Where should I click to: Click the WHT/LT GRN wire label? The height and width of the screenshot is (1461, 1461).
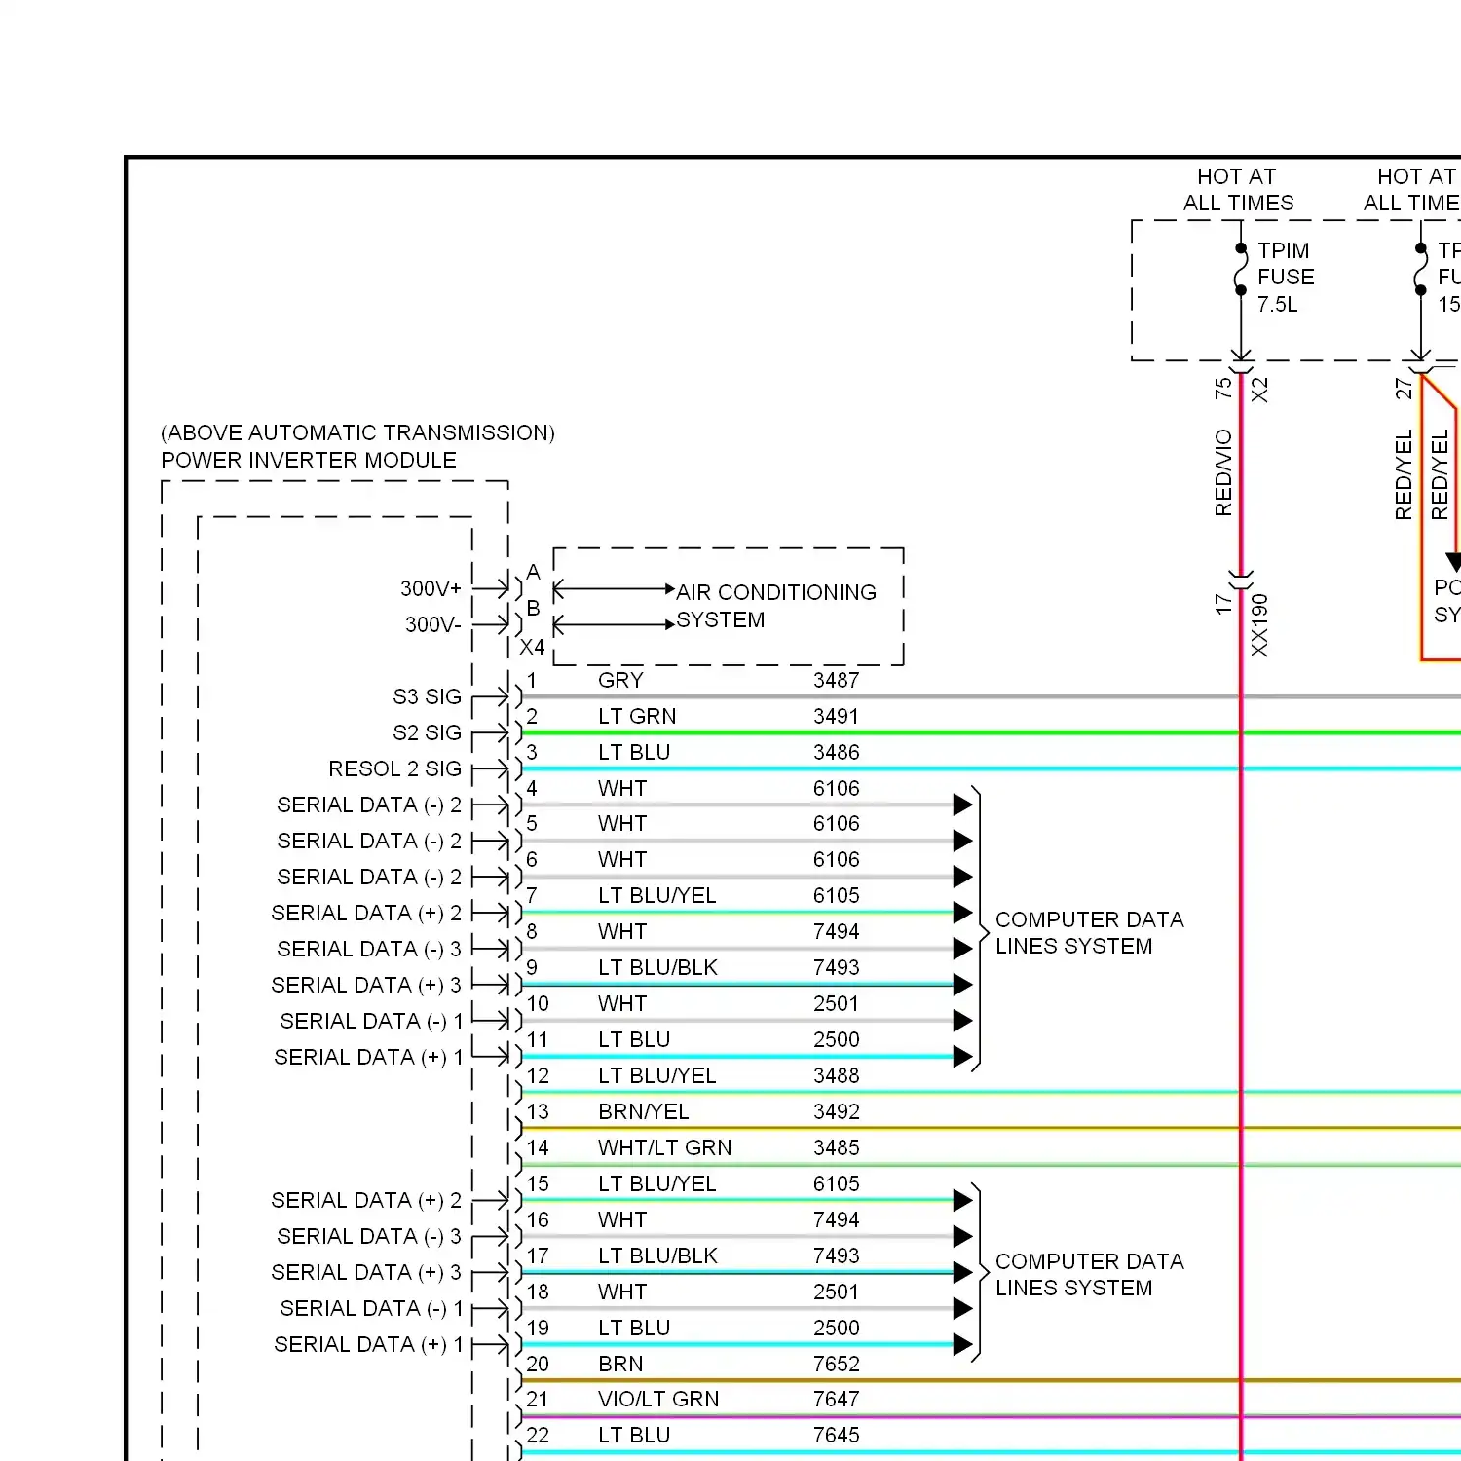pos(665,1147)
